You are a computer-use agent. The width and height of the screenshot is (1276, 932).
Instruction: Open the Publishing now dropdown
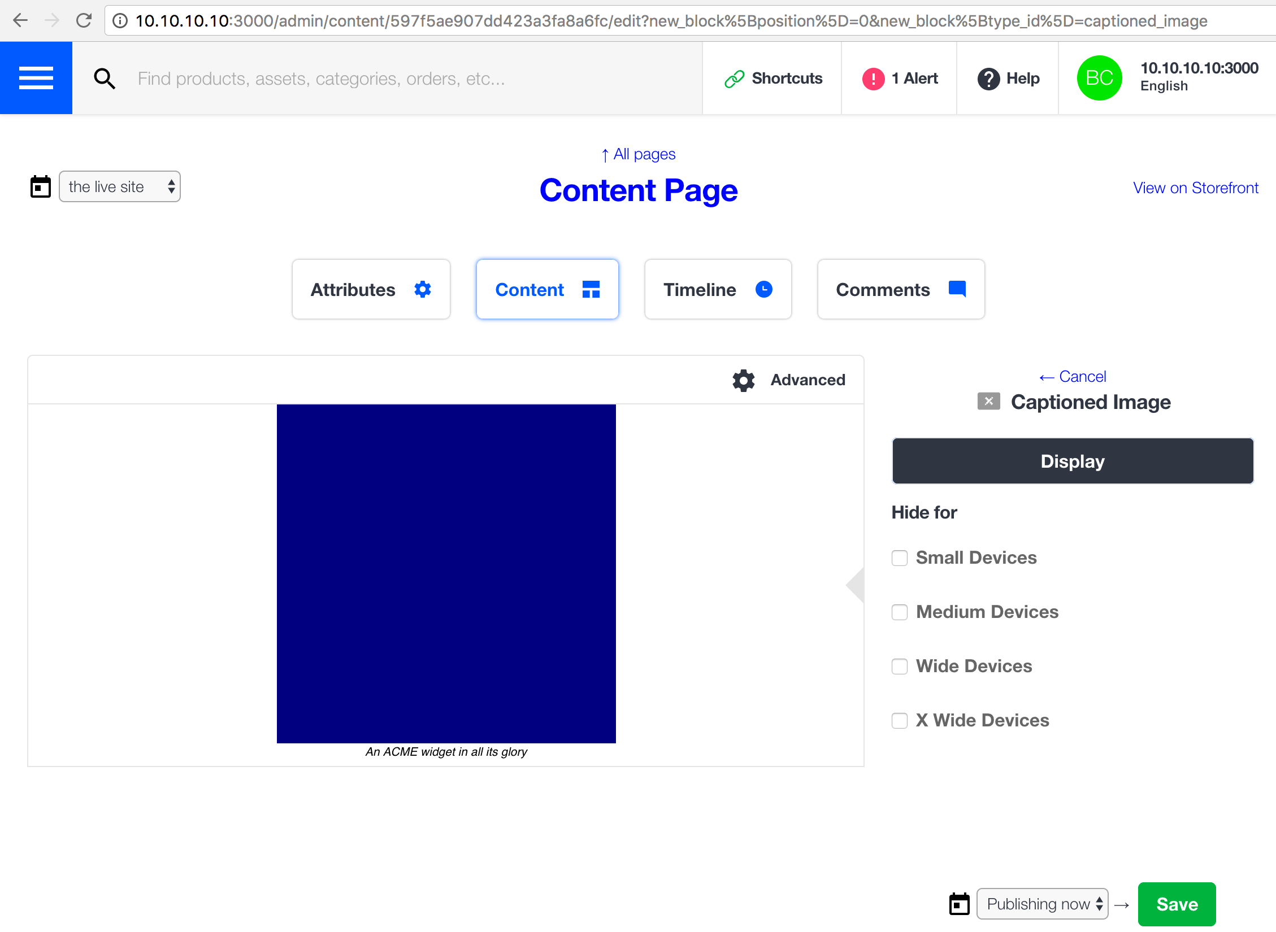(x=1043, y=904)
